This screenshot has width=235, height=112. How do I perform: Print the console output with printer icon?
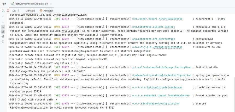[3, 36]
